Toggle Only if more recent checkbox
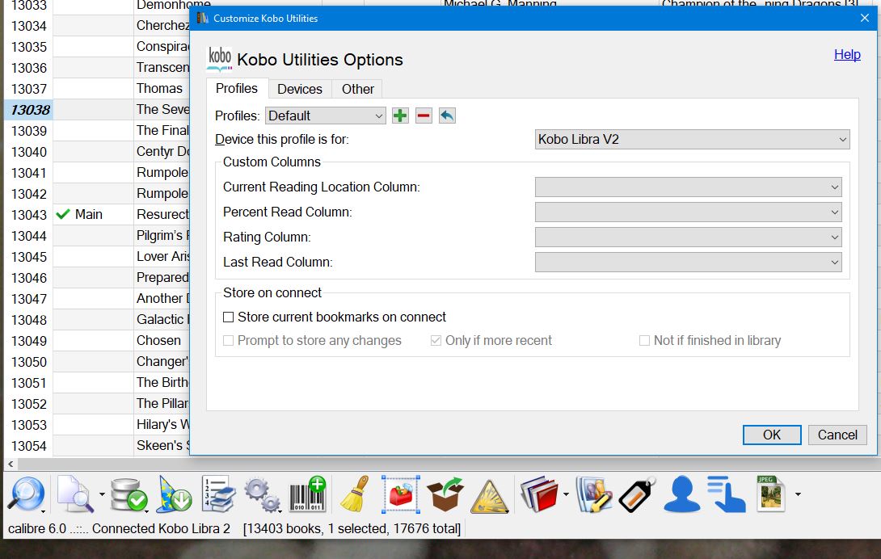 [x=436, y=340]
